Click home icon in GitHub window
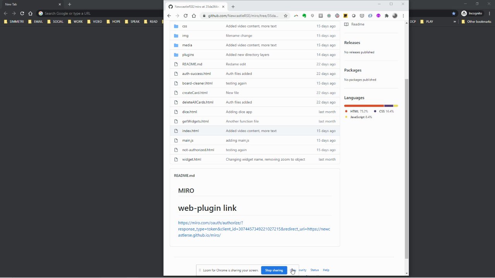Screen dimensions: 495x278 pyautogui.click(x=194, y=16)
